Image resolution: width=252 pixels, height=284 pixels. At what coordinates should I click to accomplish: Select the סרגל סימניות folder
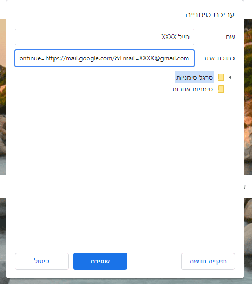[194, 78]
